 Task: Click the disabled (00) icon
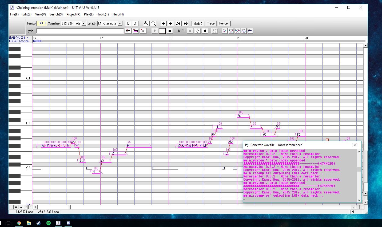coord(214,31)
